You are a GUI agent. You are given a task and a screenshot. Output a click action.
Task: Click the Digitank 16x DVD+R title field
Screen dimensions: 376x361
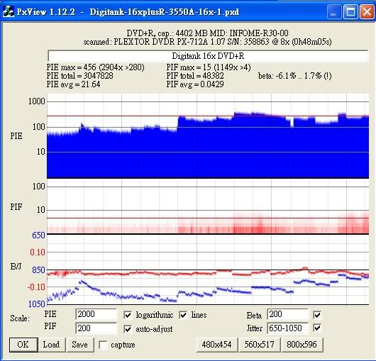click(208, 56)
